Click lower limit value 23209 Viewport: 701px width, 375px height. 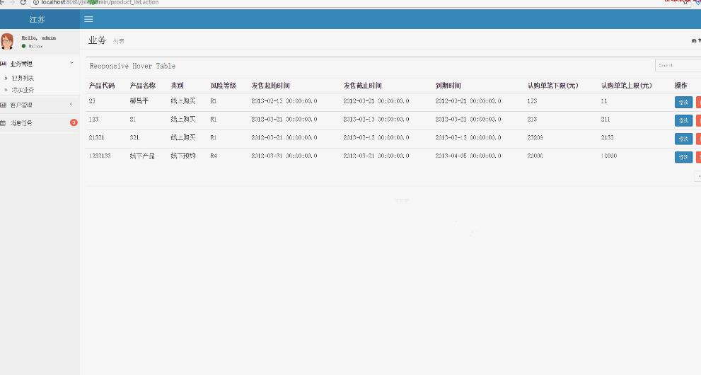point(535,138)
